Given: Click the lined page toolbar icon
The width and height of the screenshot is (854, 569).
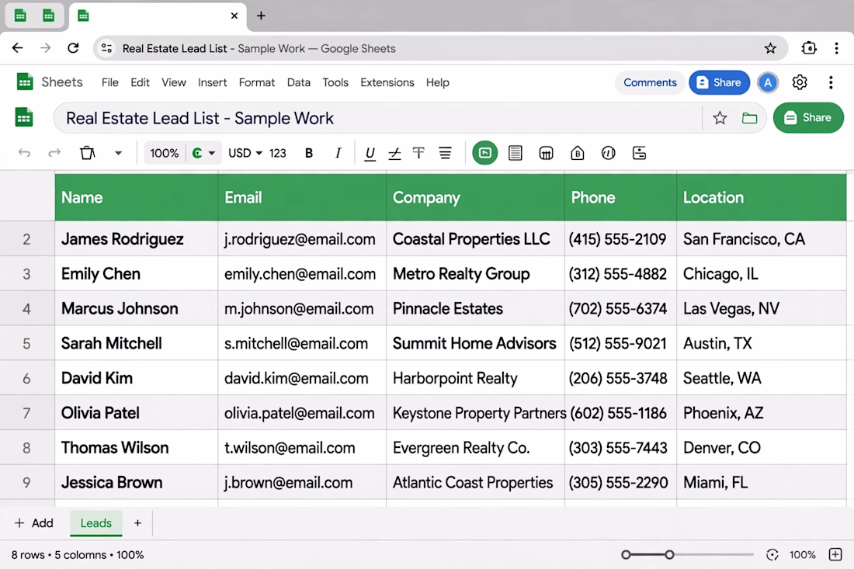Looking at the screenshot, I should 516,153.
